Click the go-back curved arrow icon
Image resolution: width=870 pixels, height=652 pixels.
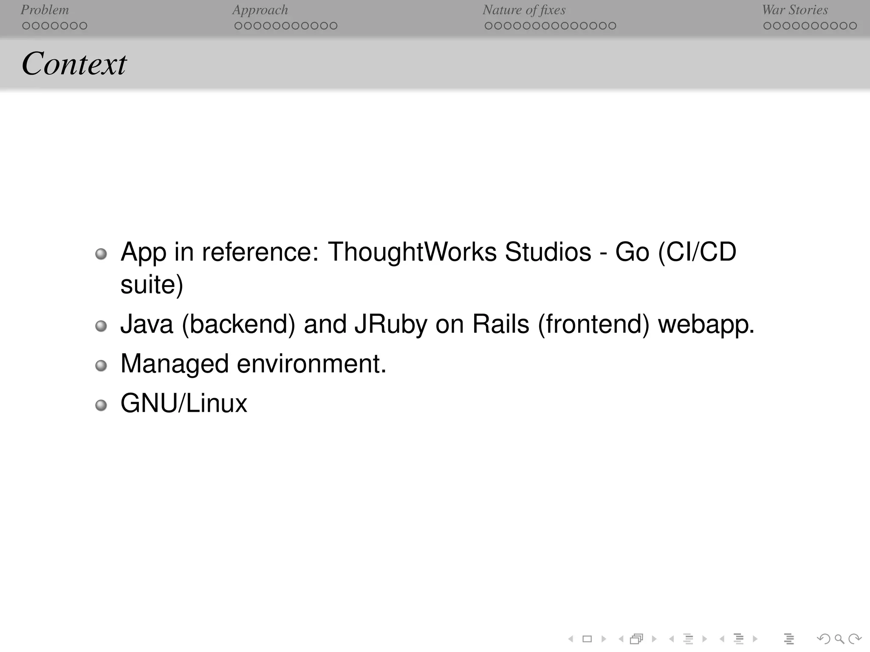(824, 639)
